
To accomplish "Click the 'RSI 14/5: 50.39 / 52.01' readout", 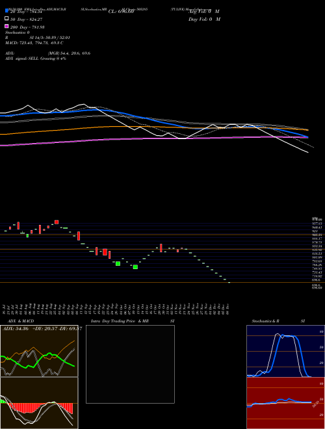I will click(38, 38).
